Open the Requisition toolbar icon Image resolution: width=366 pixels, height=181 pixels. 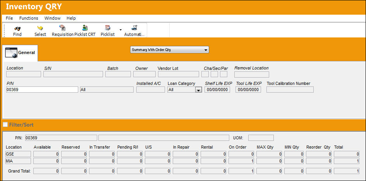coord(62,28)
